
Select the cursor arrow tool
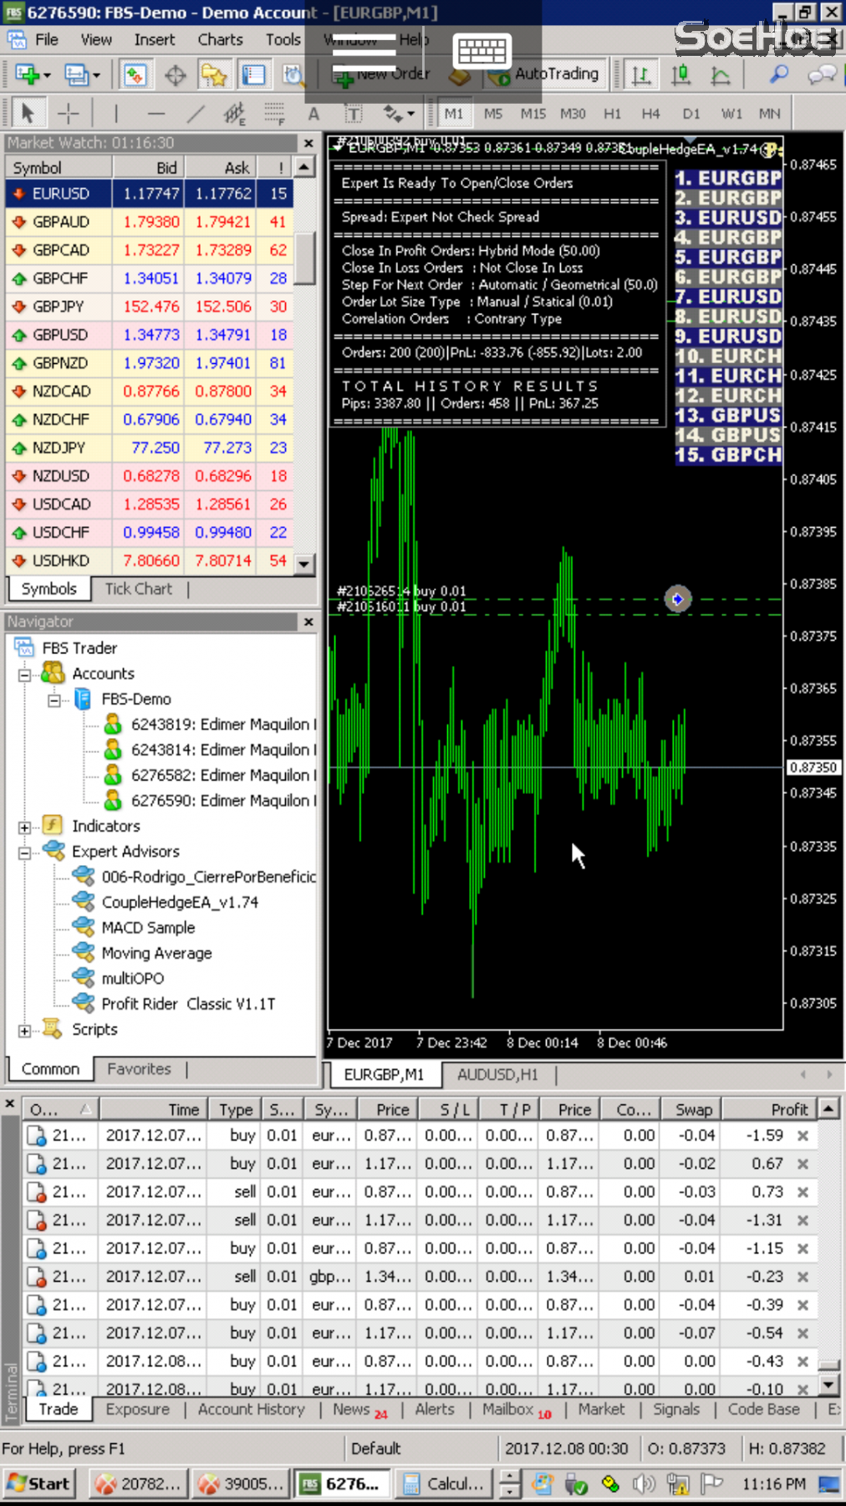click(x=28, y=113)
